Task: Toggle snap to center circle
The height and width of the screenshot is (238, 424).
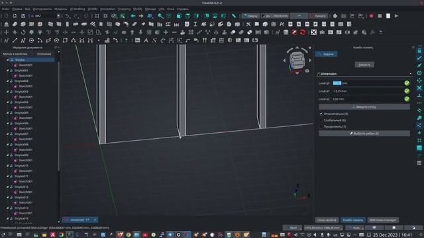Action: click(x=419, y=73)
